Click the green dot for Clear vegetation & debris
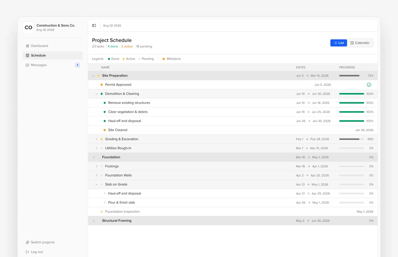 105,112
